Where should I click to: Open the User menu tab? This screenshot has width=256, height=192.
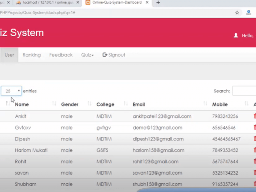[9, 55]
